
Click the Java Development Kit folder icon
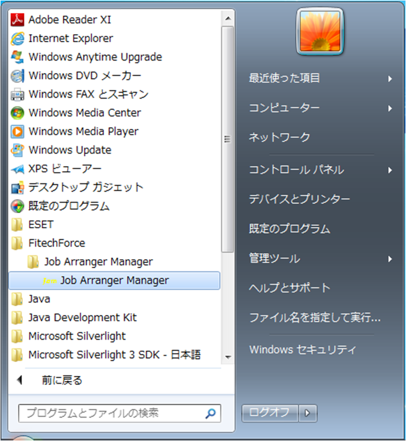click(17, 318)
